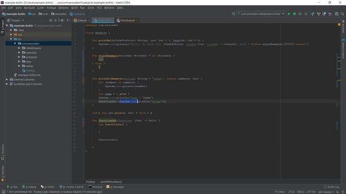Open Favorites star tool window on left edge
Image resolution: width=346 pixels, height=194 pixels.
point(3,174)
